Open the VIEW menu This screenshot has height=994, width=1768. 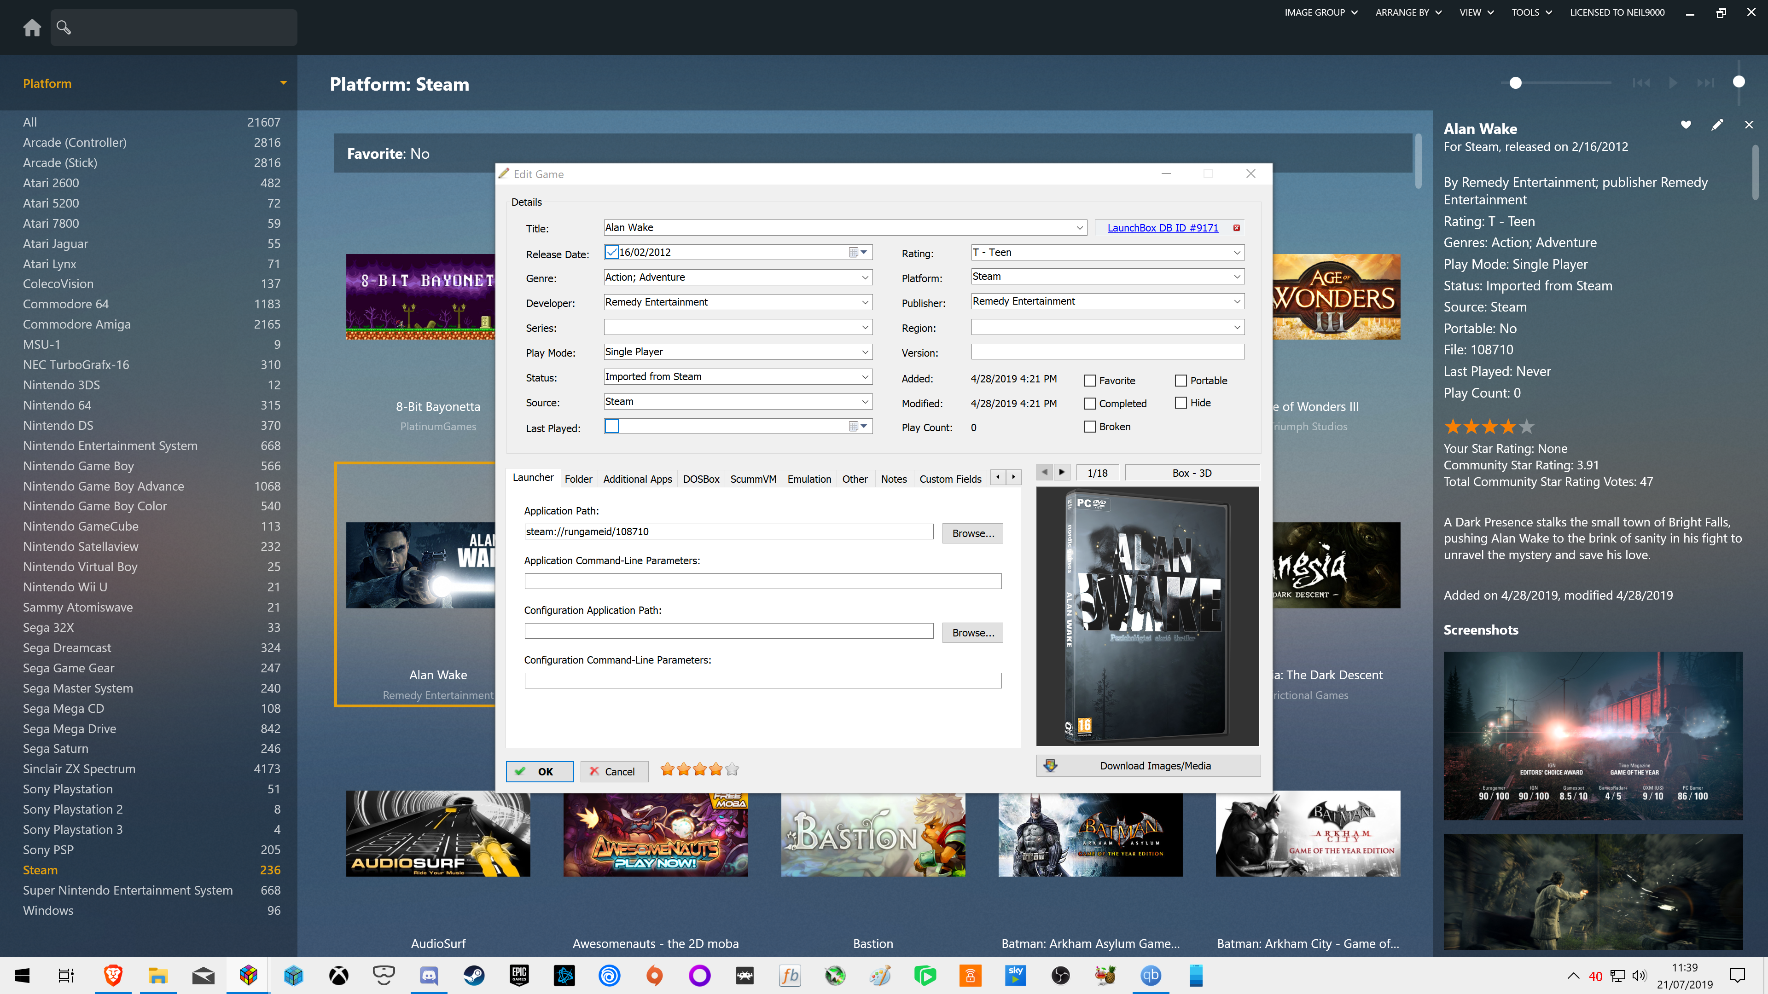[x=1476, y=12]
